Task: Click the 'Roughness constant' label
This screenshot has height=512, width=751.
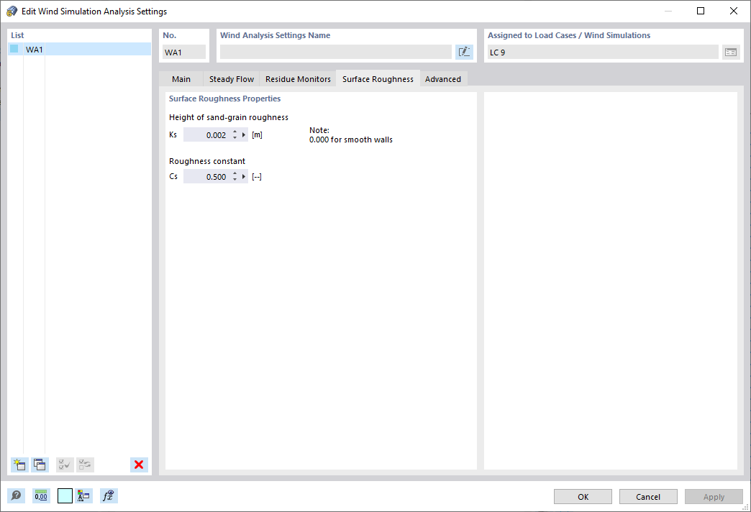Action: tap(207, 161)
